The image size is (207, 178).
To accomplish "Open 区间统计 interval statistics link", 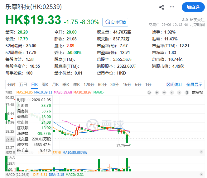I will coord(175,84).
